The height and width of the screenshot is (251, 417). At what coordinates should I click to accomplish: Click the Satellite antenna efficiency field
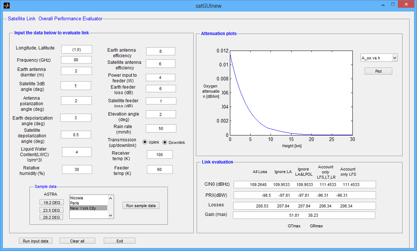161,64
